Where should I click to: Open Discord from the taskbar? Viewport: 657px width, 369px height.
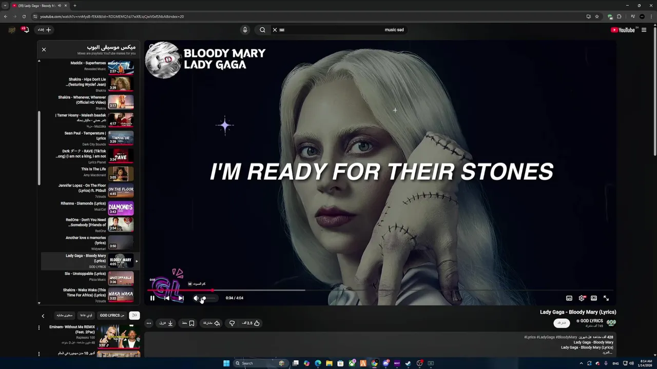click(x=385, y=363)
